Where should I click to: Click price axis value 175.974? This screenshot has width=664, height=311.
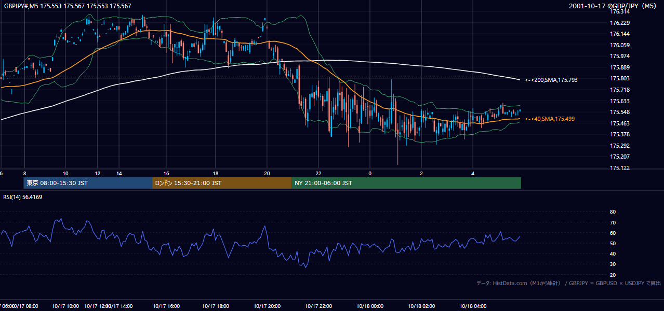click(620, 56)
